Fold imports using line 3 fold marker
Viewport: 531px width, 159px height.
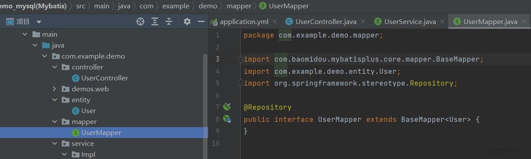(240, 59)
